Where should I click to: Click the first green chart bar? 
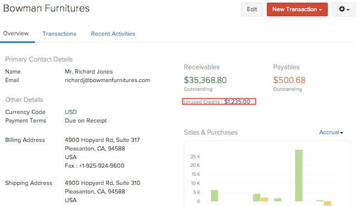(214, 195)
